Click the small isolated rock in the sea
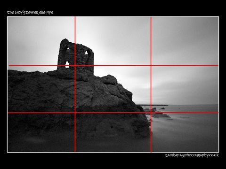 tap(162, 108)
